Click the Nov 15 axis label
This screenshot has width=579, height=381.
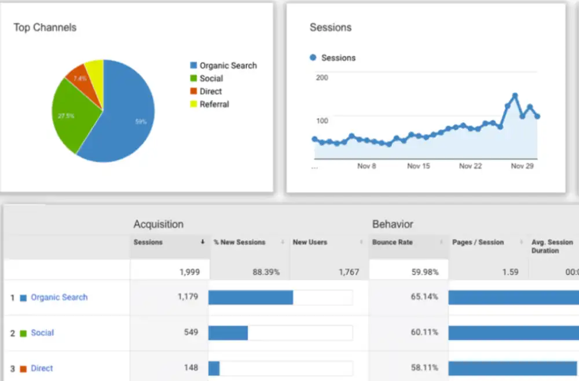click(419, 166)
